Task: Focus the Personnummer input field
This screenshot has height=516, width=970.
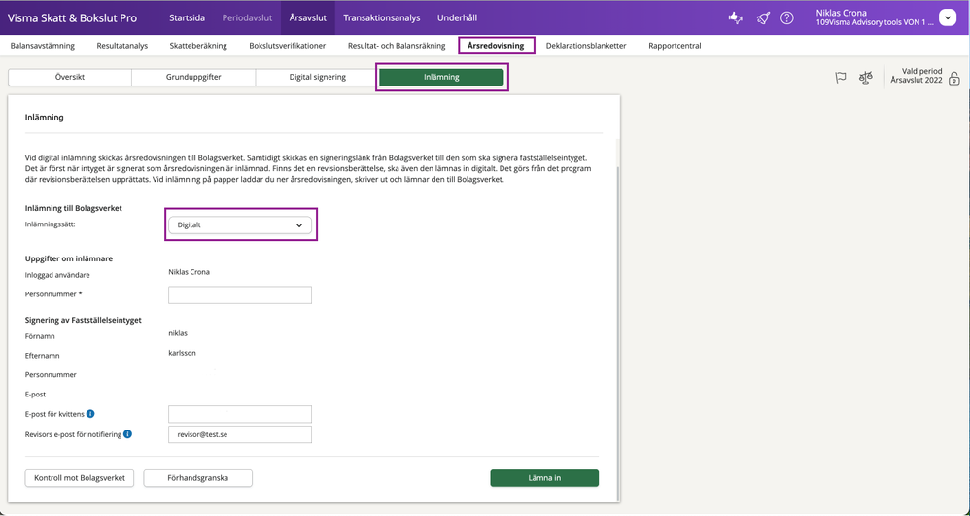Action: (x=240, y=294)
